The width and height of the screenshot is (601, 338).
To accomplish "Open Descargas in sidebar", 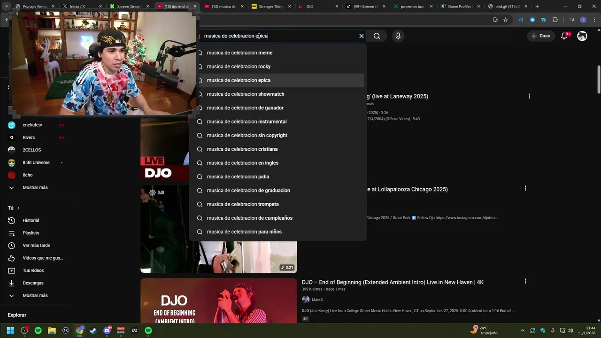I will coord(36,283).
